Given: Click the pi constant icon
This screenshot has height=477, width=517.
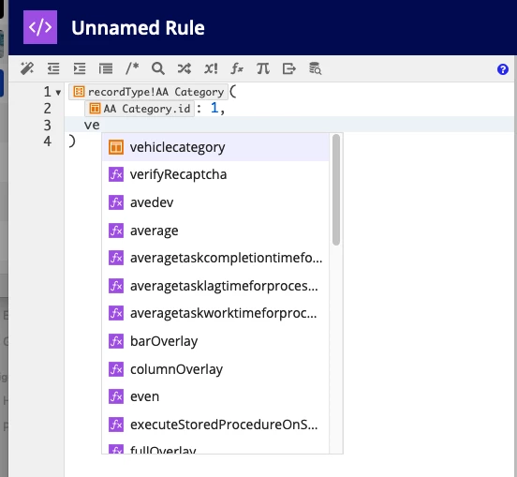Looking at the screenshot, I should coord(263,68).
